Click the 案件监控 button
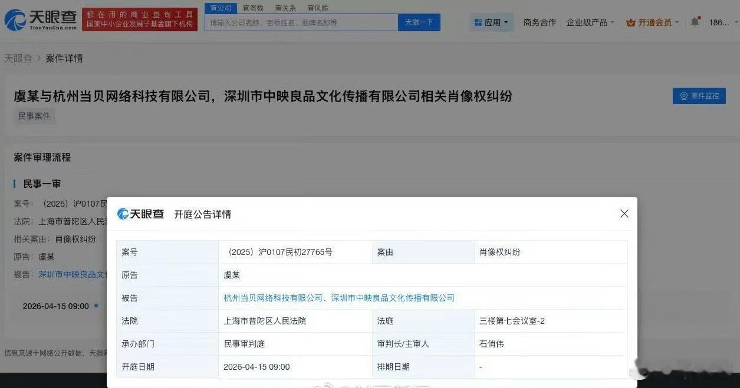This screenshot has width=740, height=388. [x=699, y=96]
